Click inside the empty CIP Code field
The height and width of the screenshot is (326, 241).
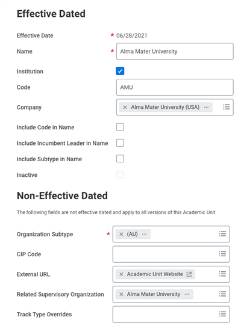coord(171,254)
